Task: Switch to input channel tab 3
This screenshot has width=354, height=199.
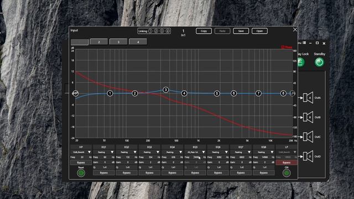Action: click(x=118, y=42)
